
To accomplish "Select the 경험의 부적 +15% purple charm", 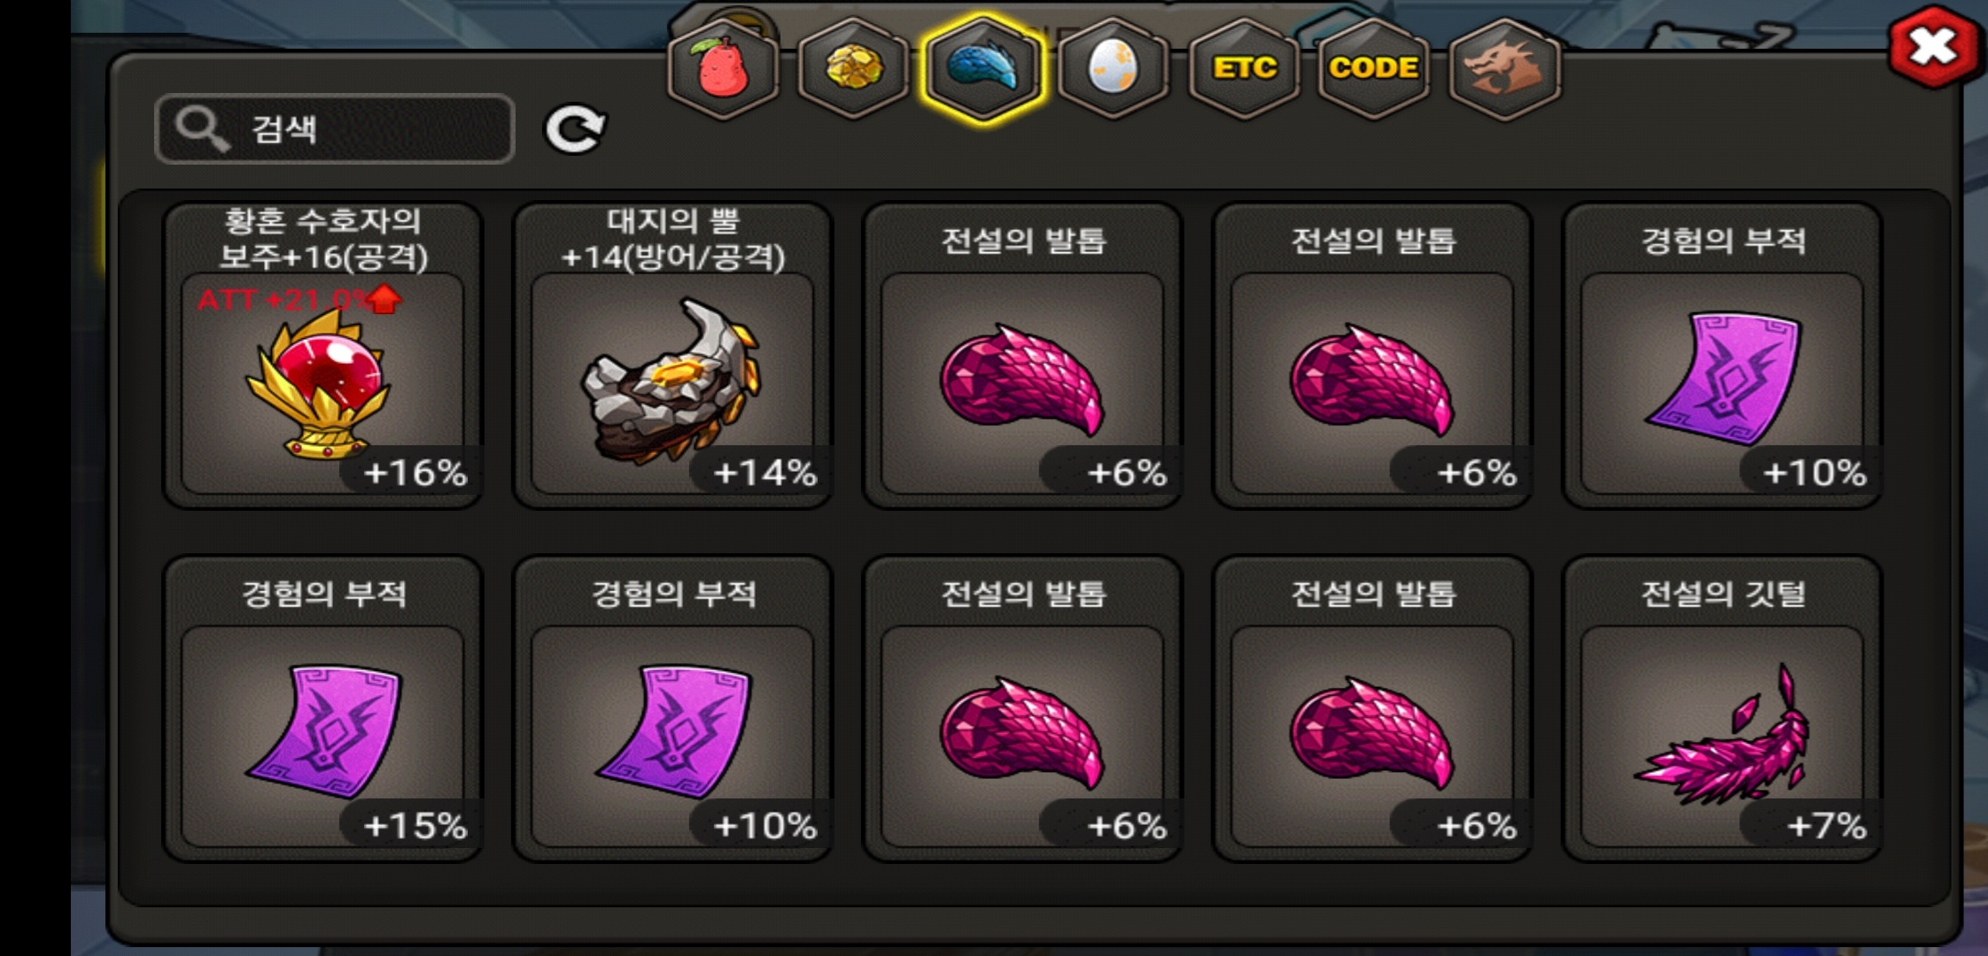I will point(323,709).
